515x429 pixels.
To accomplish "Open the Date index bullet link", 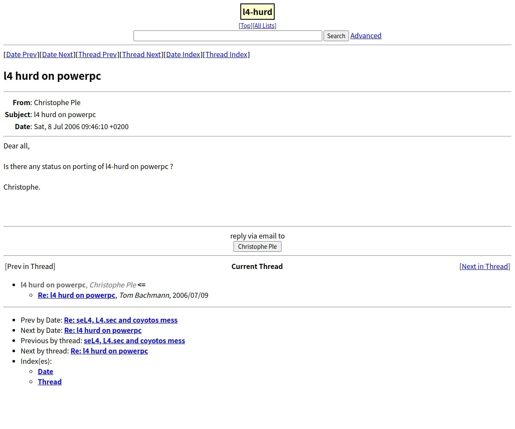I will [x=45, y=372].
